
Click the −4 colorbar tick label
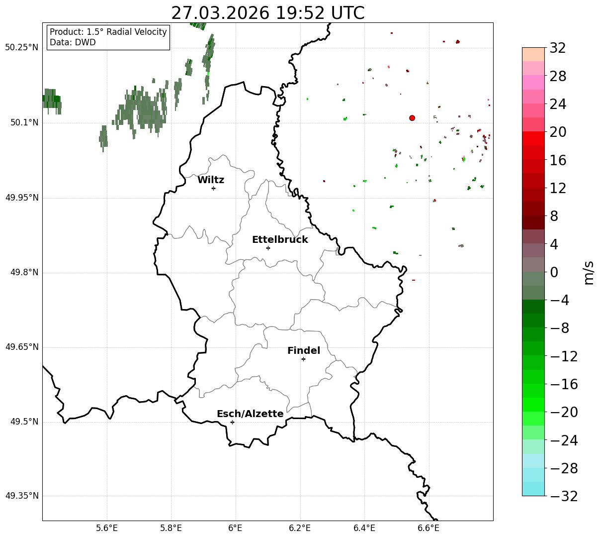559,301
